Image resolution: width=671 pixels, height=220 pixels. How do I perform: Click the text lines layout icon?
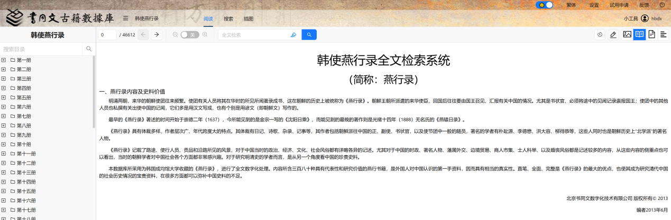[663, 35]
